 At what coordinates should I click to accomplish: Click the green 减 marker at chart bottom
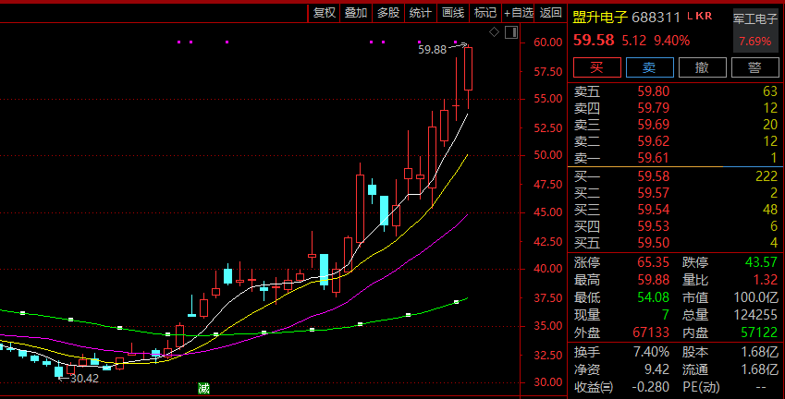[203, 388]
